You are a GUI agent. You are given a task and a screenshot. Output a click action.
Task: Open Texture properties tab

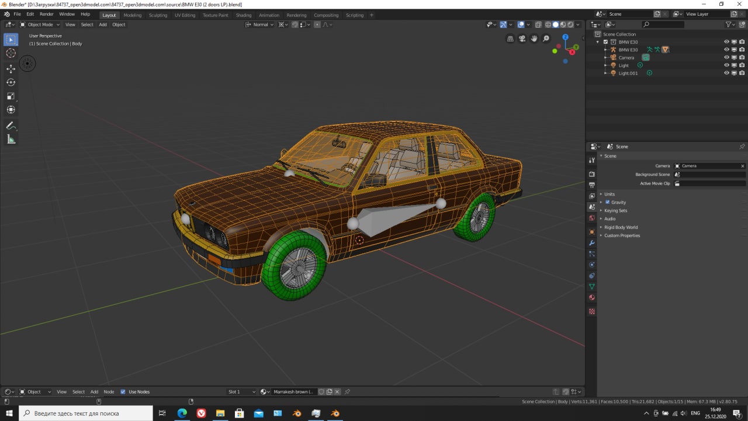592,311
